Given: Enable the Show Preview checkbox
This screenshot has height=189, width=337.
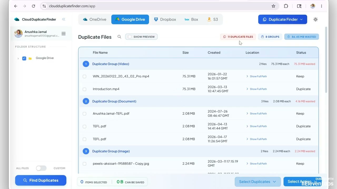Looking at the screenshot, I should pos(130,37).
